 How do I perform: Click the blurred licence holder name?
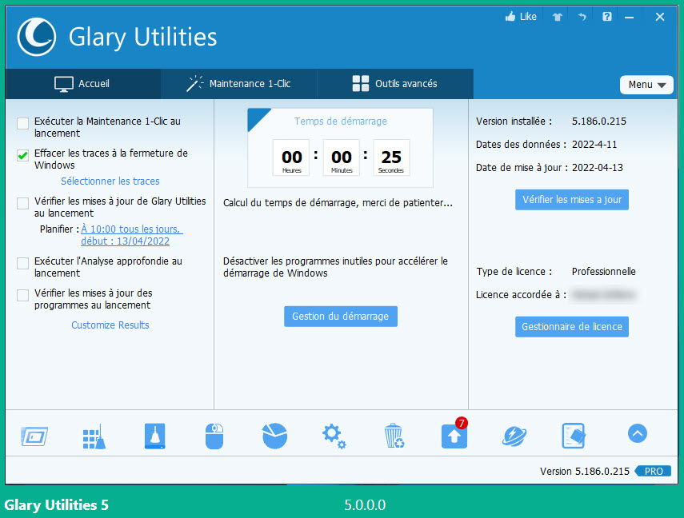click(604, 295)
